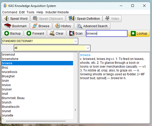This screenshot has height=126, width=152.
Task: Open the Command menu
Action: tap(10, 12)
